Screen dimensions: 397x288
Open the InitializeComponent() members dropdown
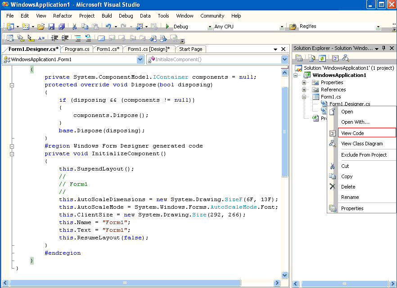[x=284, y=59]
